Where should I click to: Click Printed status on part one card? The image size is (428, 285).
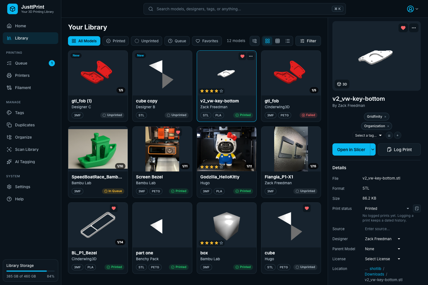pos(179,267)
